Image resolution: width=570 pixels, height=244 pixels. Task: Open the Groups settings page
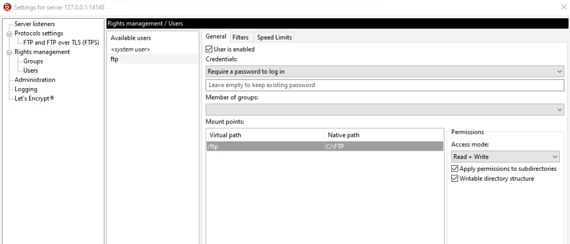click(x=33, y=61)
